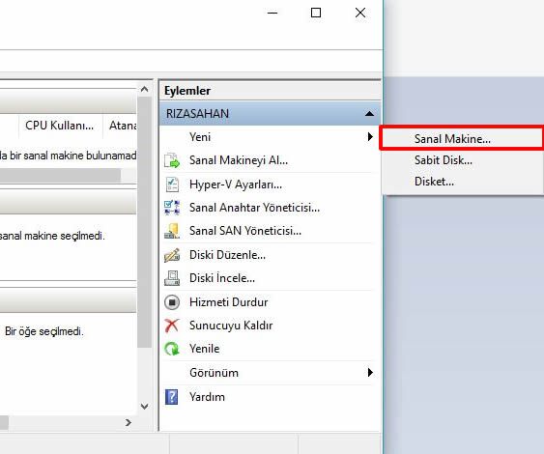Image resolution: width=544 pixels, height=454 pixels.
Task: Open the Yardım help icon
Action: (172, 397)
